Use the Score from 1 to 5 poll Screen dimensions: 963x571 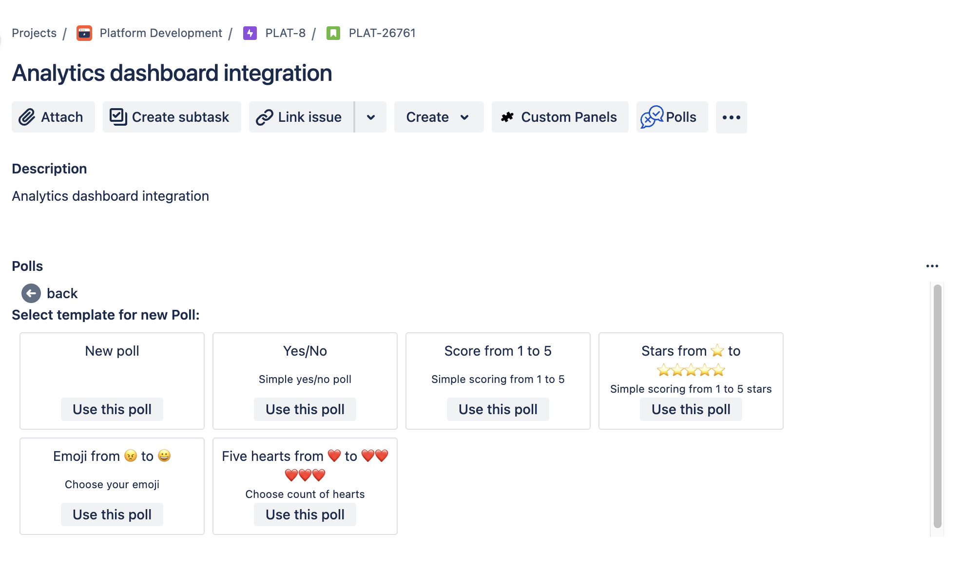coord(498,409)
